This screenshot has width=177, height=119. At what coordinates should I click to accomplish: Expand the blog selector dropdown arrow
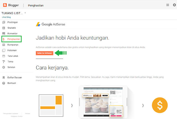click(25, 13)
